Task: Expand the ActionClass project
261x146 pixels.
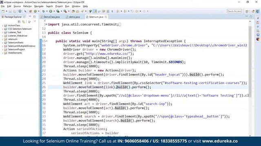Action: [2, 26]
